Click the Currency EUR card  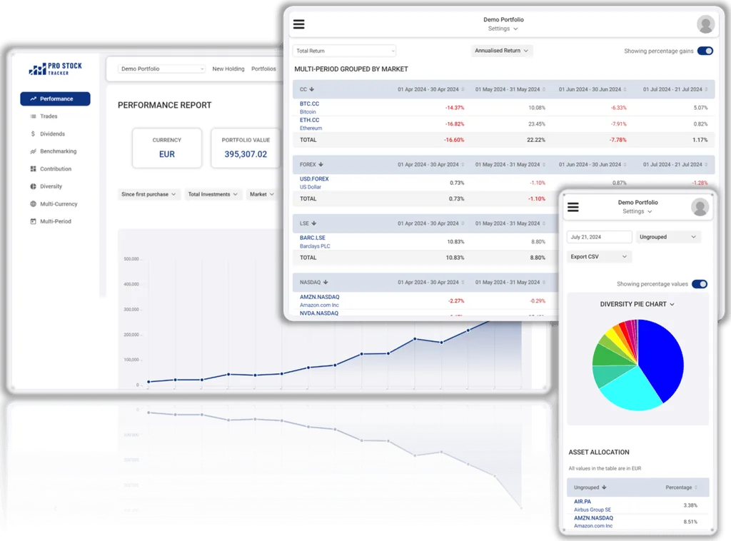(167, 148)
